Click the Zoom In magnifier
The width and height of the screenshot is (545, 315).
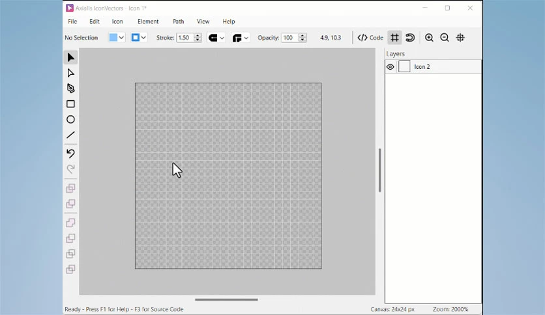point(429,38)
